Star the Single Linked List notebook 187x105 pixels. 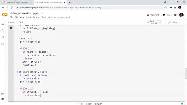(43, 13)
